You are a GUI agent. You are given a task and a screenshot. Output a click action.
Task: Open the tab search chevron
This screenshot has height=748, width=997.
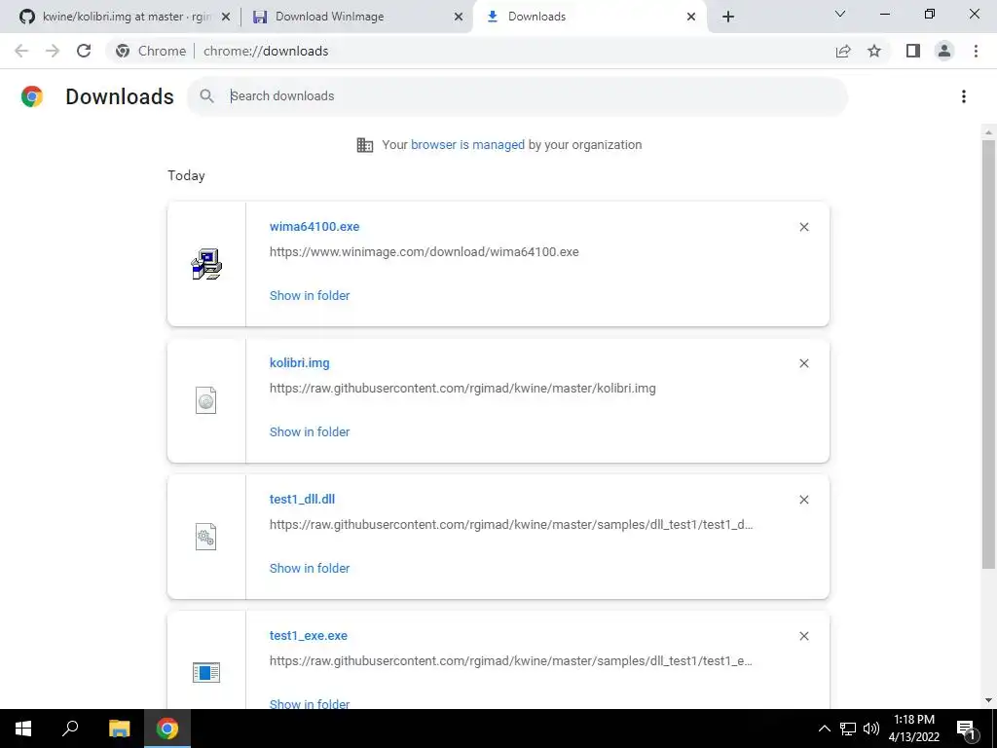840,14
